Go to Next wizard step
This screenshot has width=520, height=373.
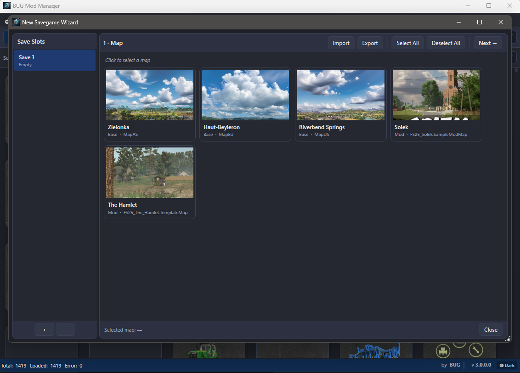tap(487, 43)
